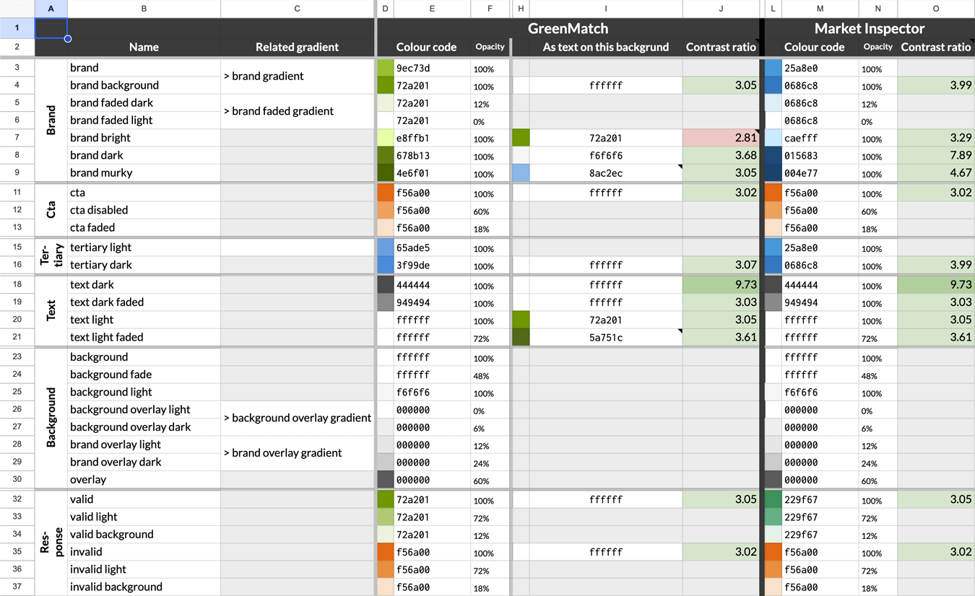Viewport: 975px width, 596px height.
Task: Select the 'brand bright' name cell
Action: pyautogui.click(x=144, y=138)
